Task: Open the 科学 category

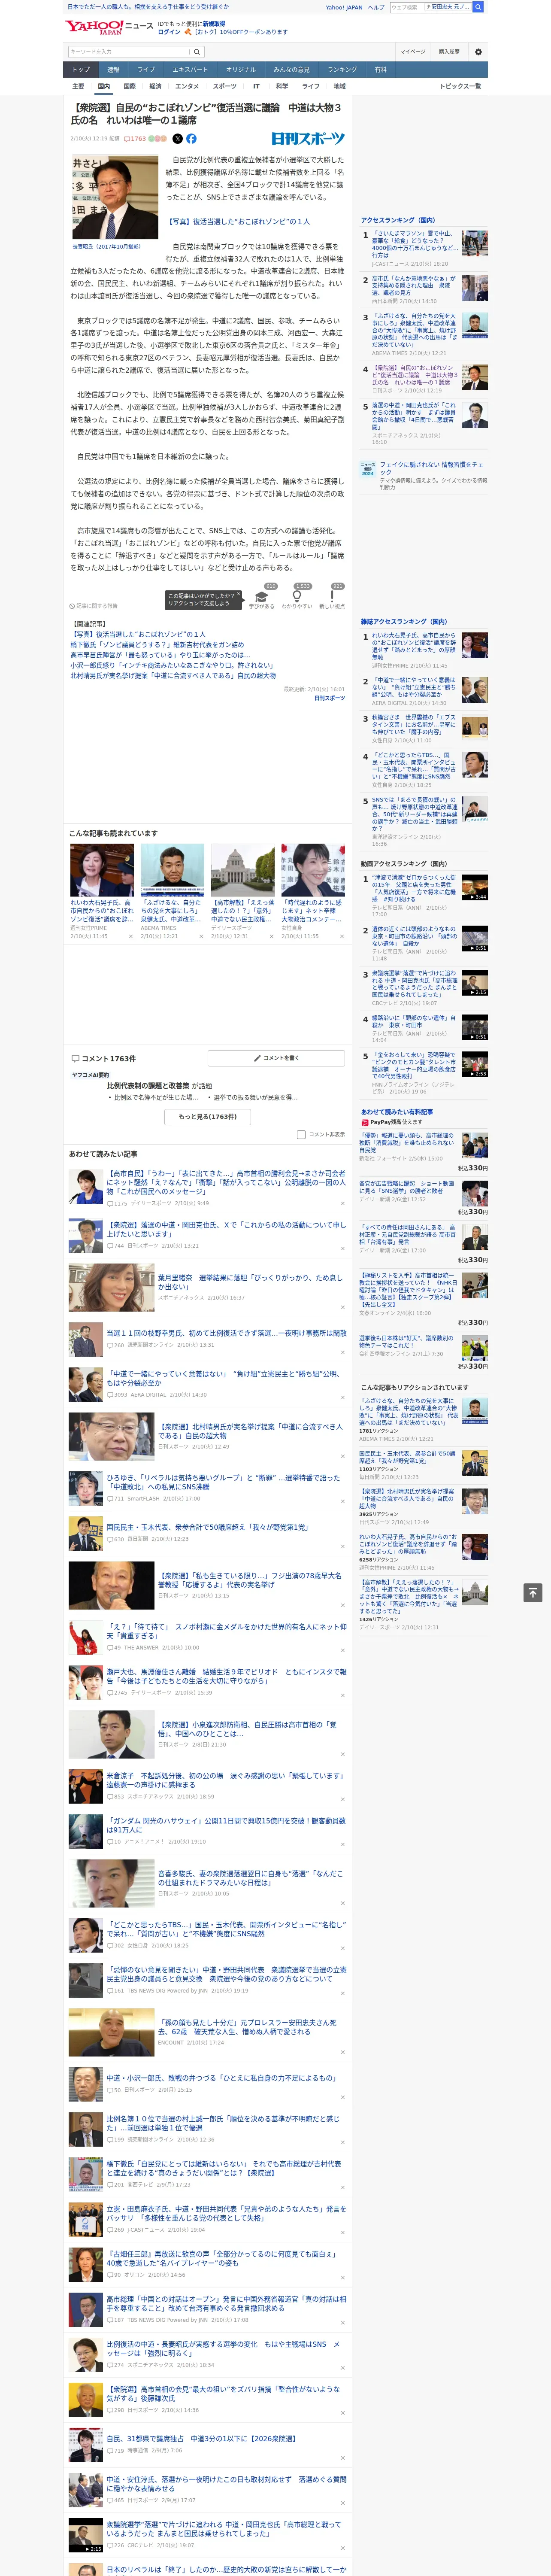Action: (x=282, y=86)
